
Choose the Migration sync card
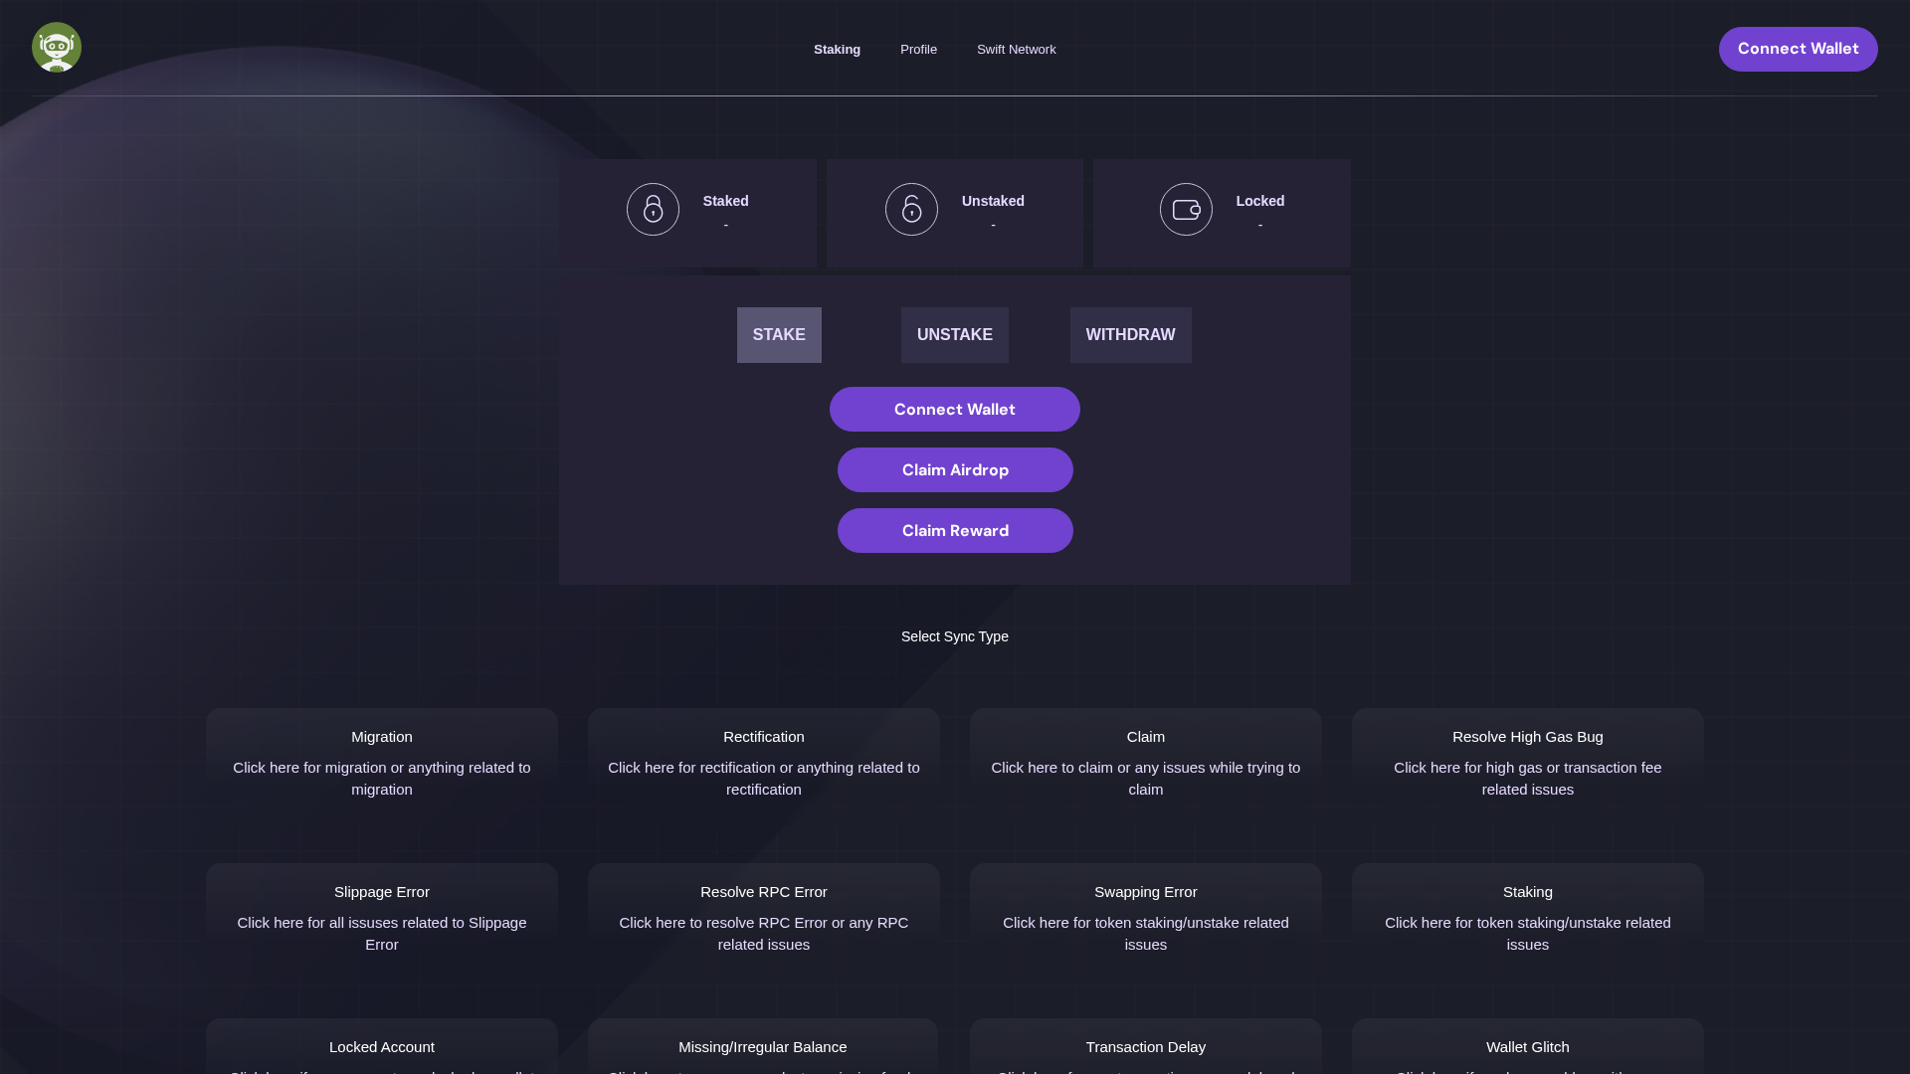[x=382, y=769]
